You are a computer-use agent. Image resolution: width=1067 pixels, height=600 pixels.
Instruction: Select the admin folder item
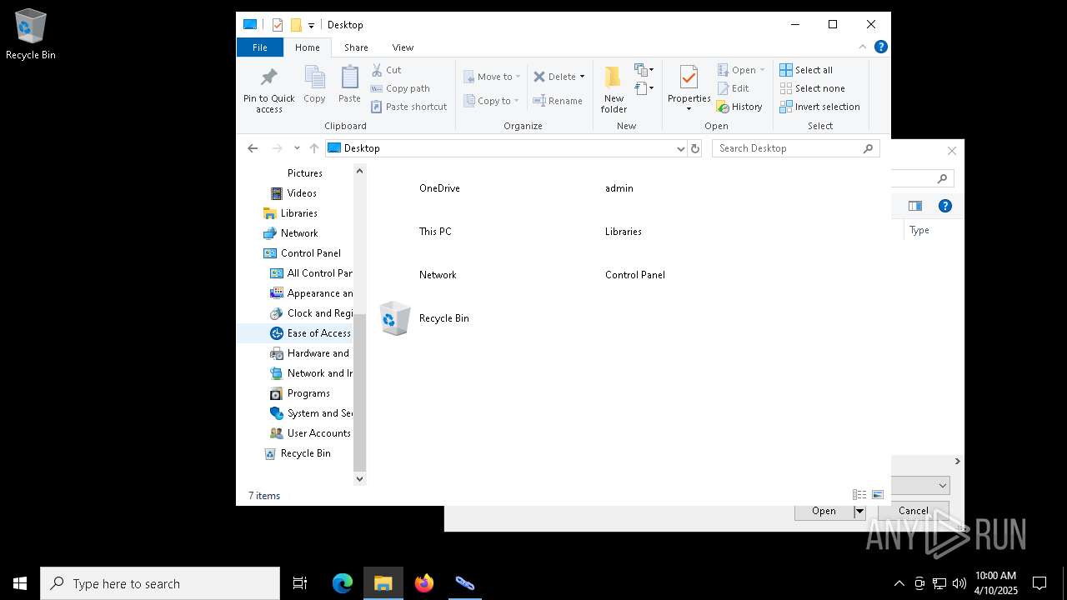(619, 188)
